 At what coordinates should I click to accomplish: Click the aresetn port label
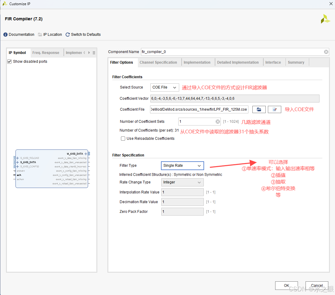(x=21, y=171)
